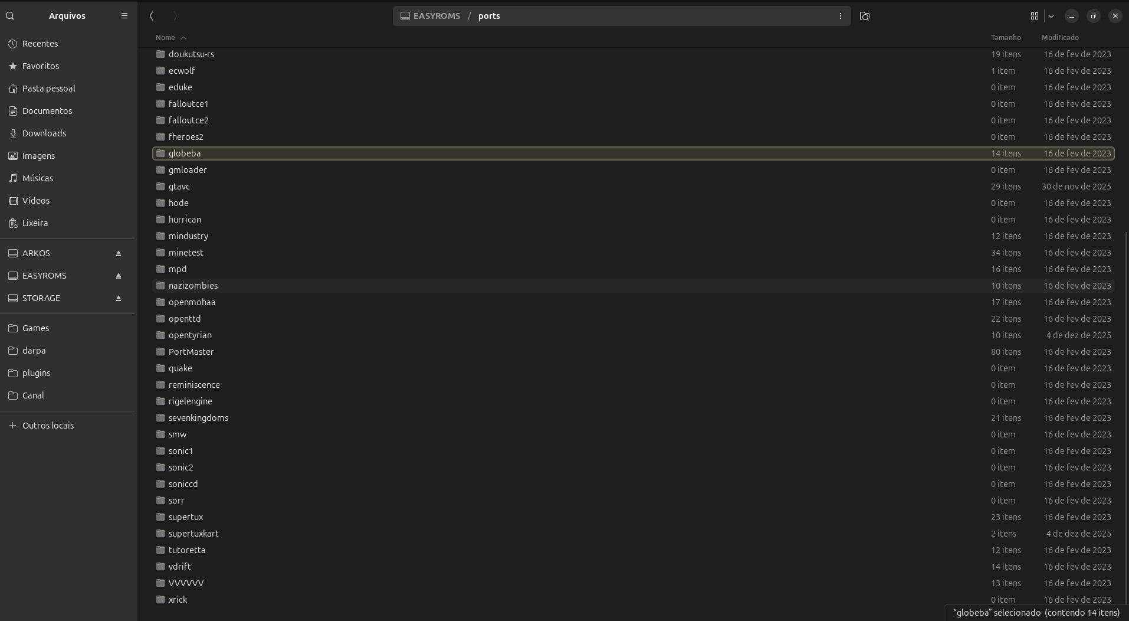Open Downloads in the sidebar
Viewport: 1129px width, 621px height.
pyautogui.click(x=44, y=133)
